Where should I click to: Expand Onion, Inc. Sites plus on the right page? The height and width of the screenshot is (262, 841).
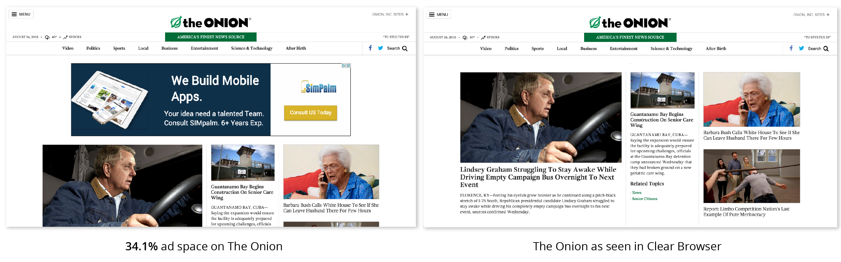(828, 15)
